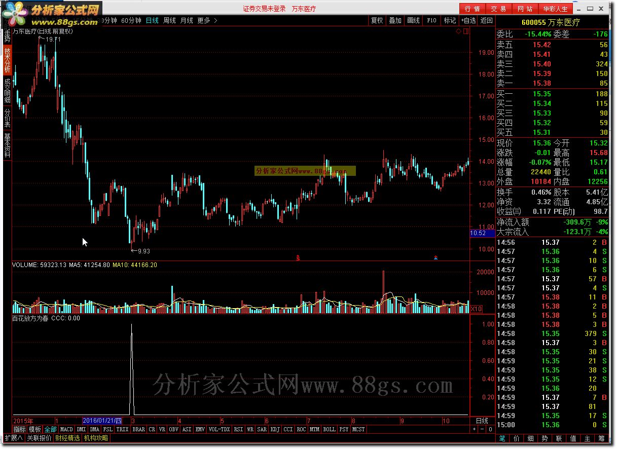Apply the MACD indicator

click(x=66, y=429)
